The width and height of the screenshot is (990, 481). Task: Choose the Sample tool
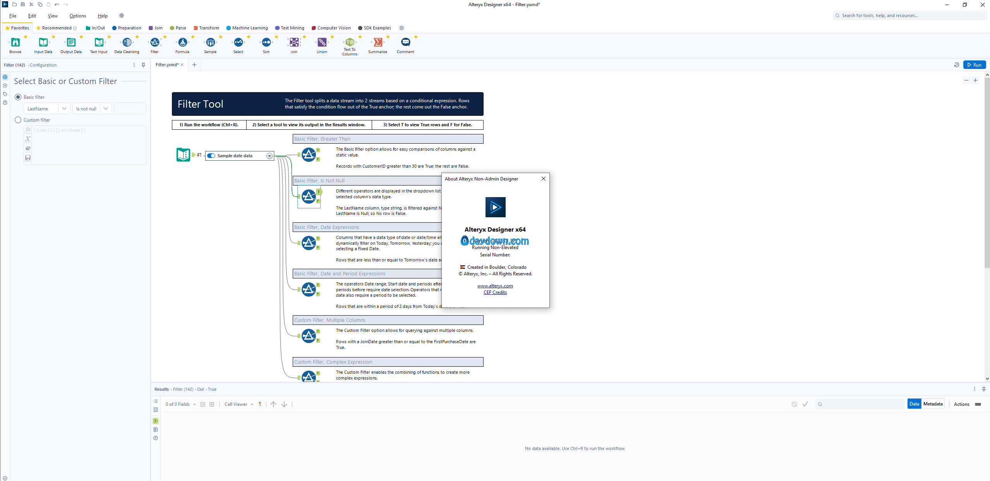tap(211, 43)
